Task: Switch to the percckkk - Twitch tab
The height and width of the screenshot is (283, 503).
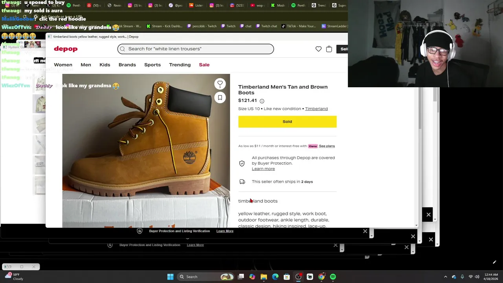Action: click(x=202, y=26)
